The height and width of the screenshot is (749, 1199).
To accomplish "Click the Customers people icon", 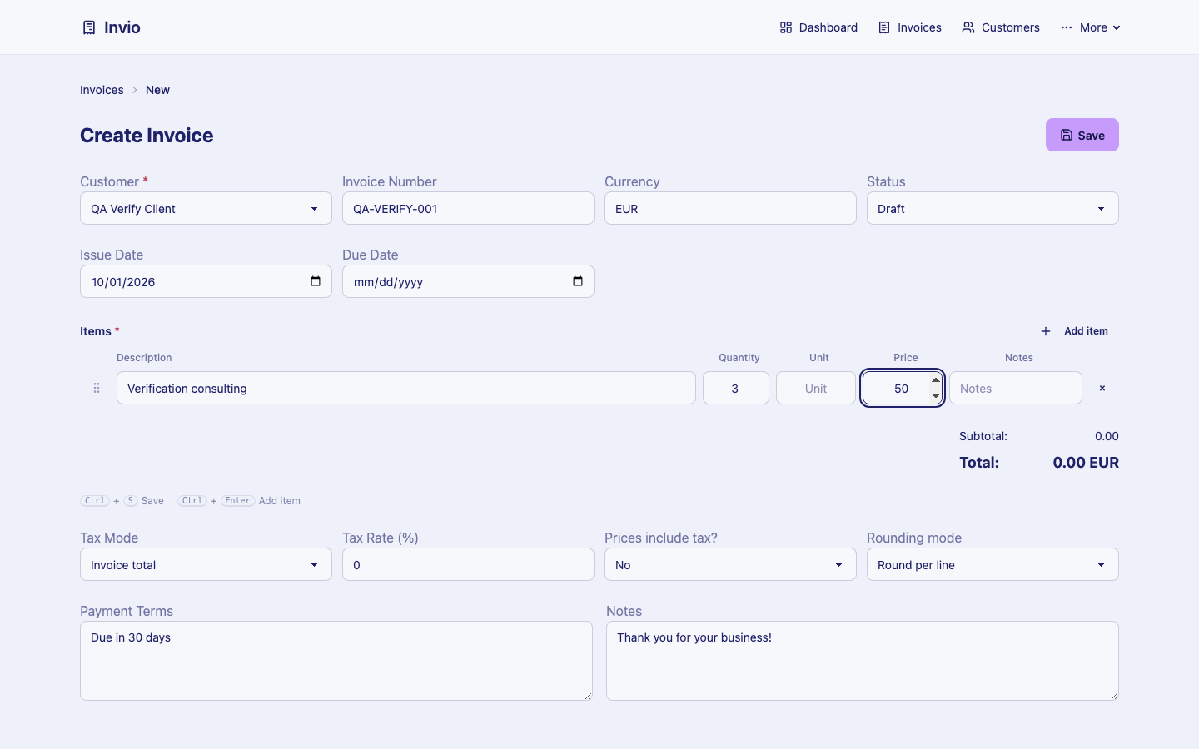I will (968, 27).
